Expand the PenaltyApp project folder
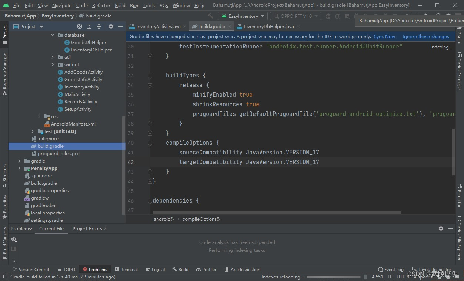The width and height of the screenshot is (464, 281). (x=19, y=168)
